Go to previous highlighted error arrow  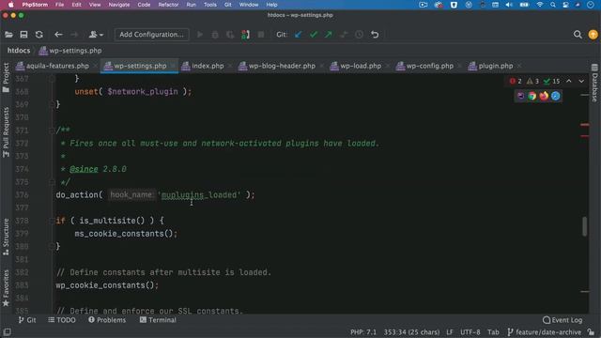coord(569,82)
